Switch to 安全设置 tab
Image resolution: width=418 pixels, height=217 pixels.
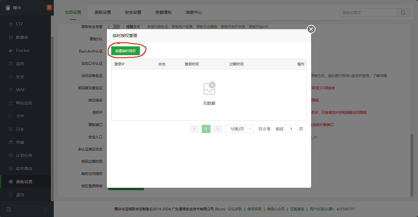133,12
